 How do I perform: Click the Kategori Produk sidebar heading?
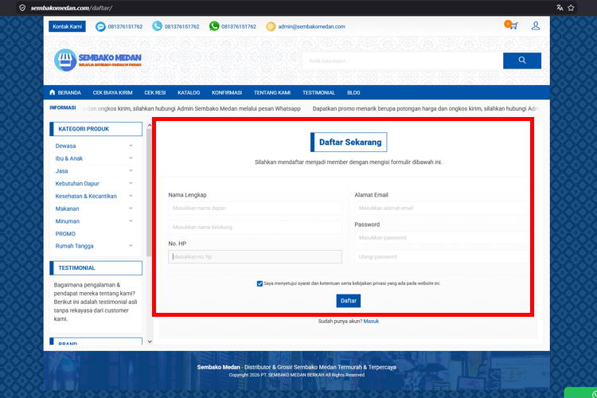(96, 129)
